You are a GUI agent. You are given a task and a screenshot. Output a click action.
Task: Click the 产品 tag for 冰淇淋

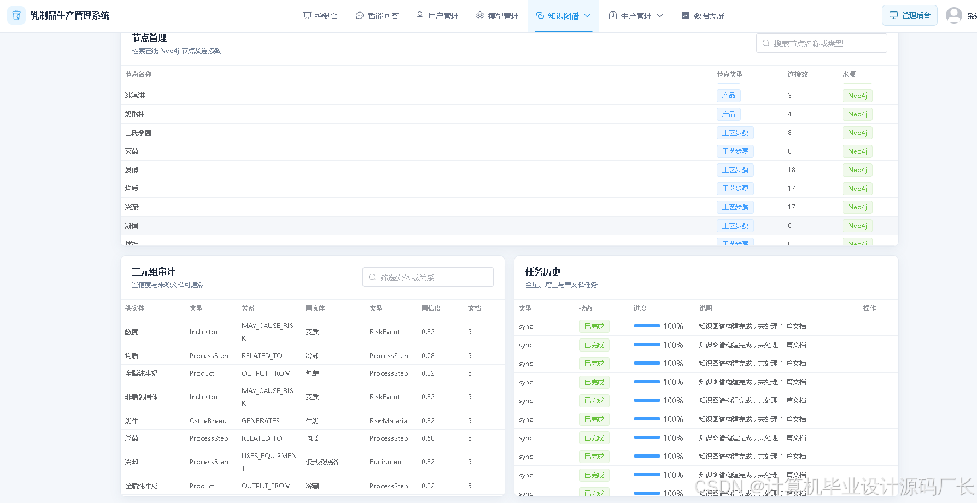pyautogui.click(x=729, y=96)
